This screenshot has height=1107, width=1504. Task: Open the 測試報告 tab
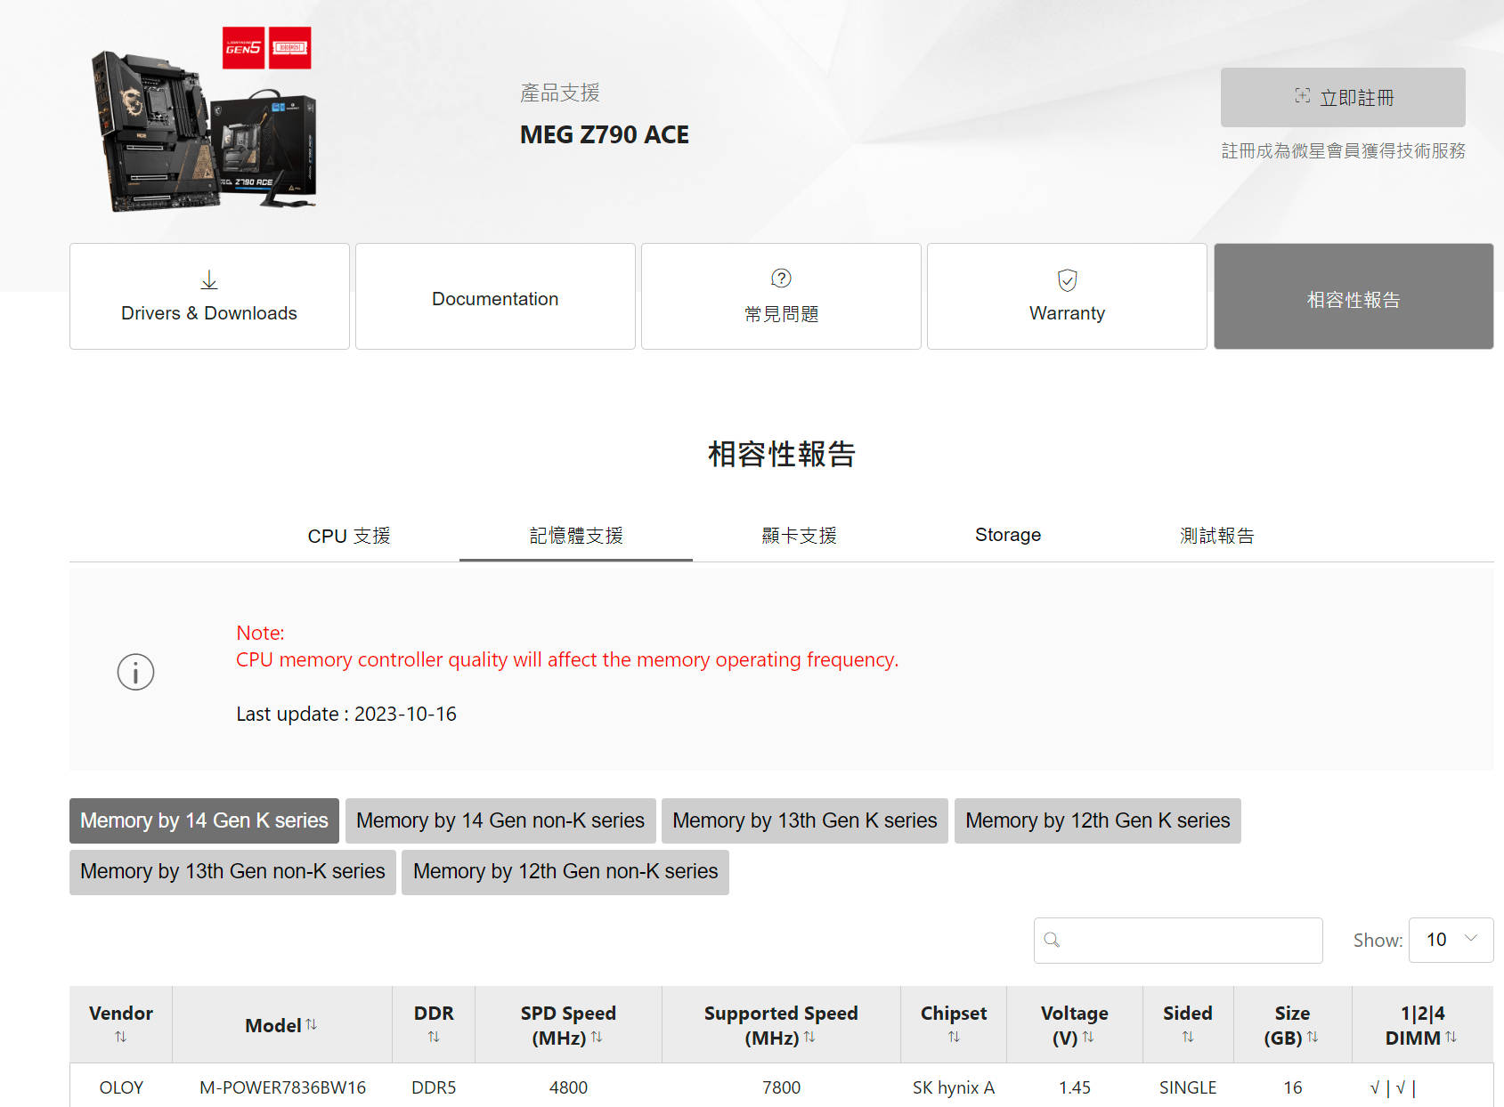coord(1217,536)
